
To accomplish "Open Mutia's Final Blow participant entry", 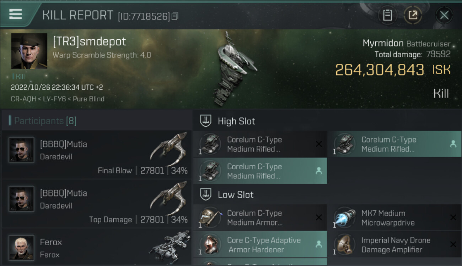I will (x=96, y=155).
